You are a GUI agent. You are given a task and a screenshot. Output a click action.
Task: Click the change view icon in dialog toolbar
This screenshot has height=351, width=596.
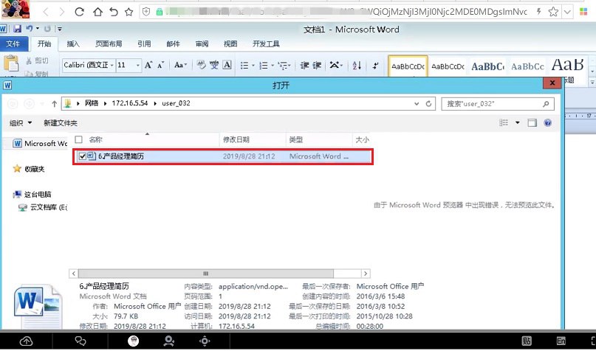click(504, 122)
